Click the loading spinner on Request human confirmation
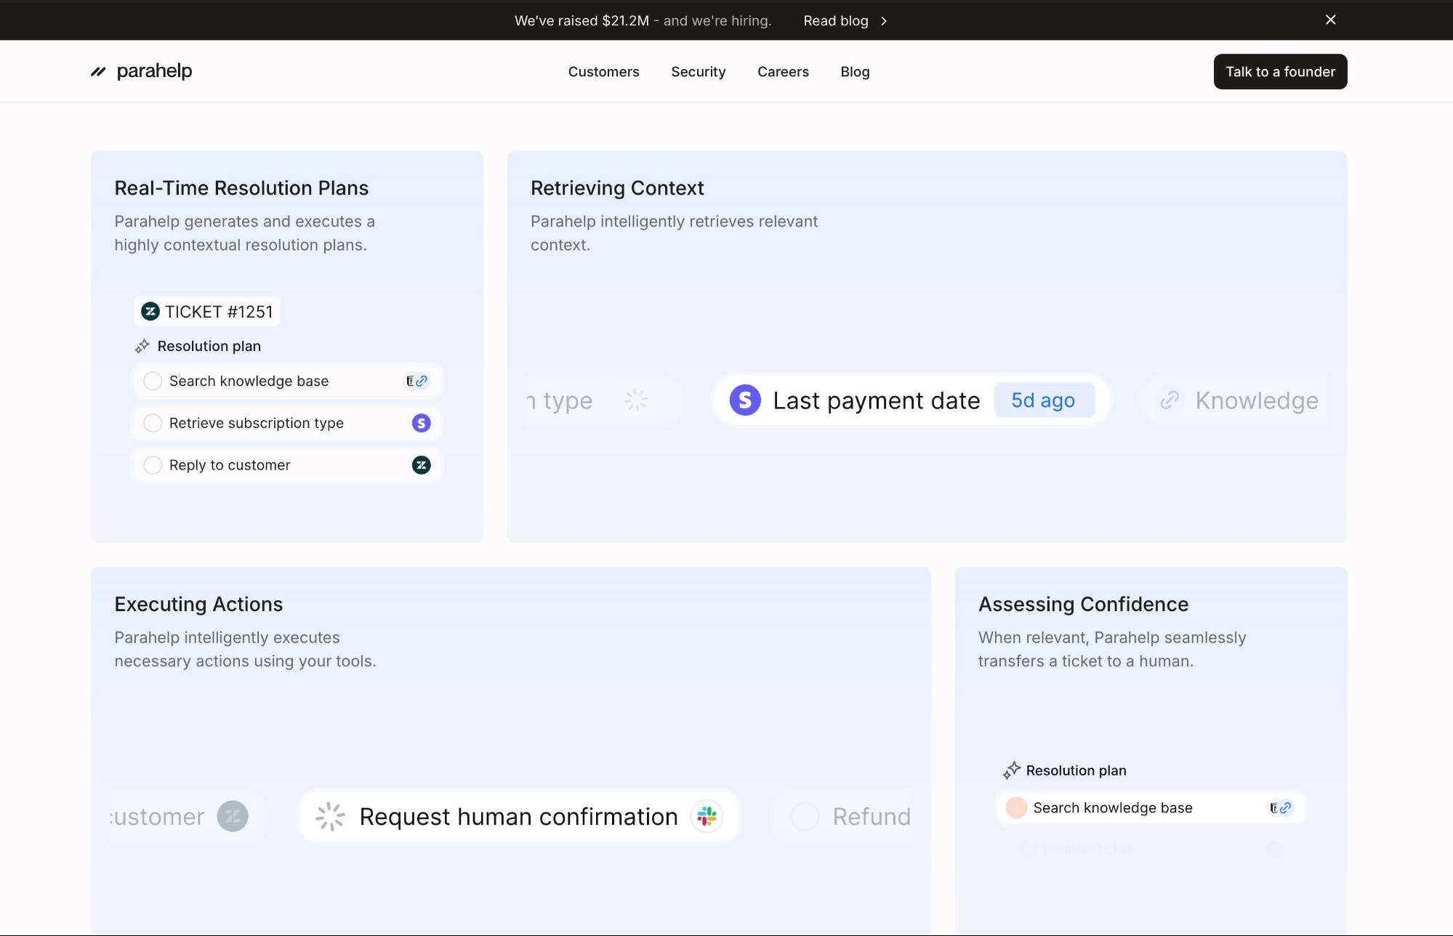This screenshot has height=936, width=1453. click(x=330, y=816)
